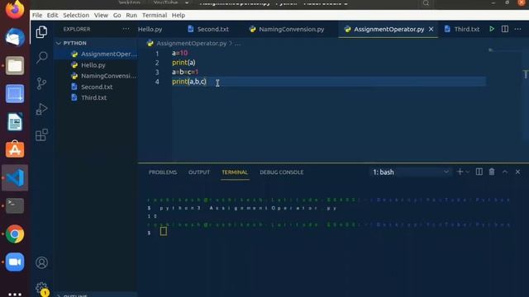Open the Search view in activity bar
529x297 pixels.
click(42, 57)
